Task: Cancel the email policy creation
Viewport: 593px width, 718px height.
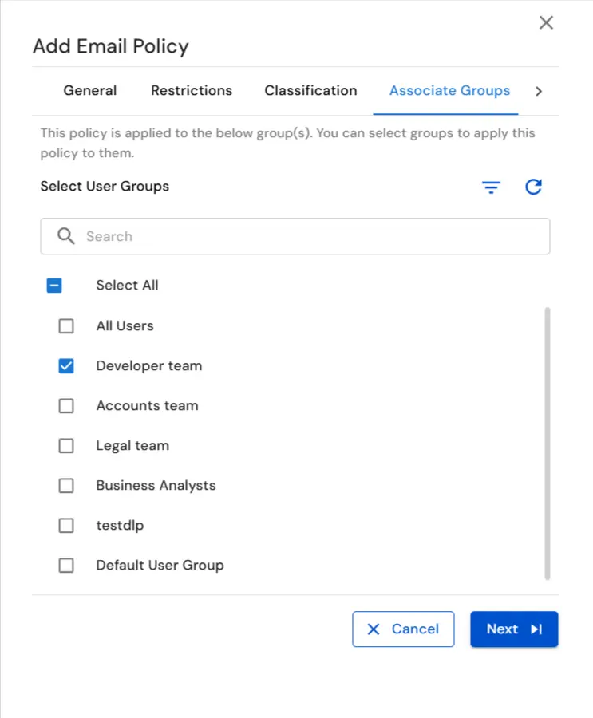Action: coord(403,629)
